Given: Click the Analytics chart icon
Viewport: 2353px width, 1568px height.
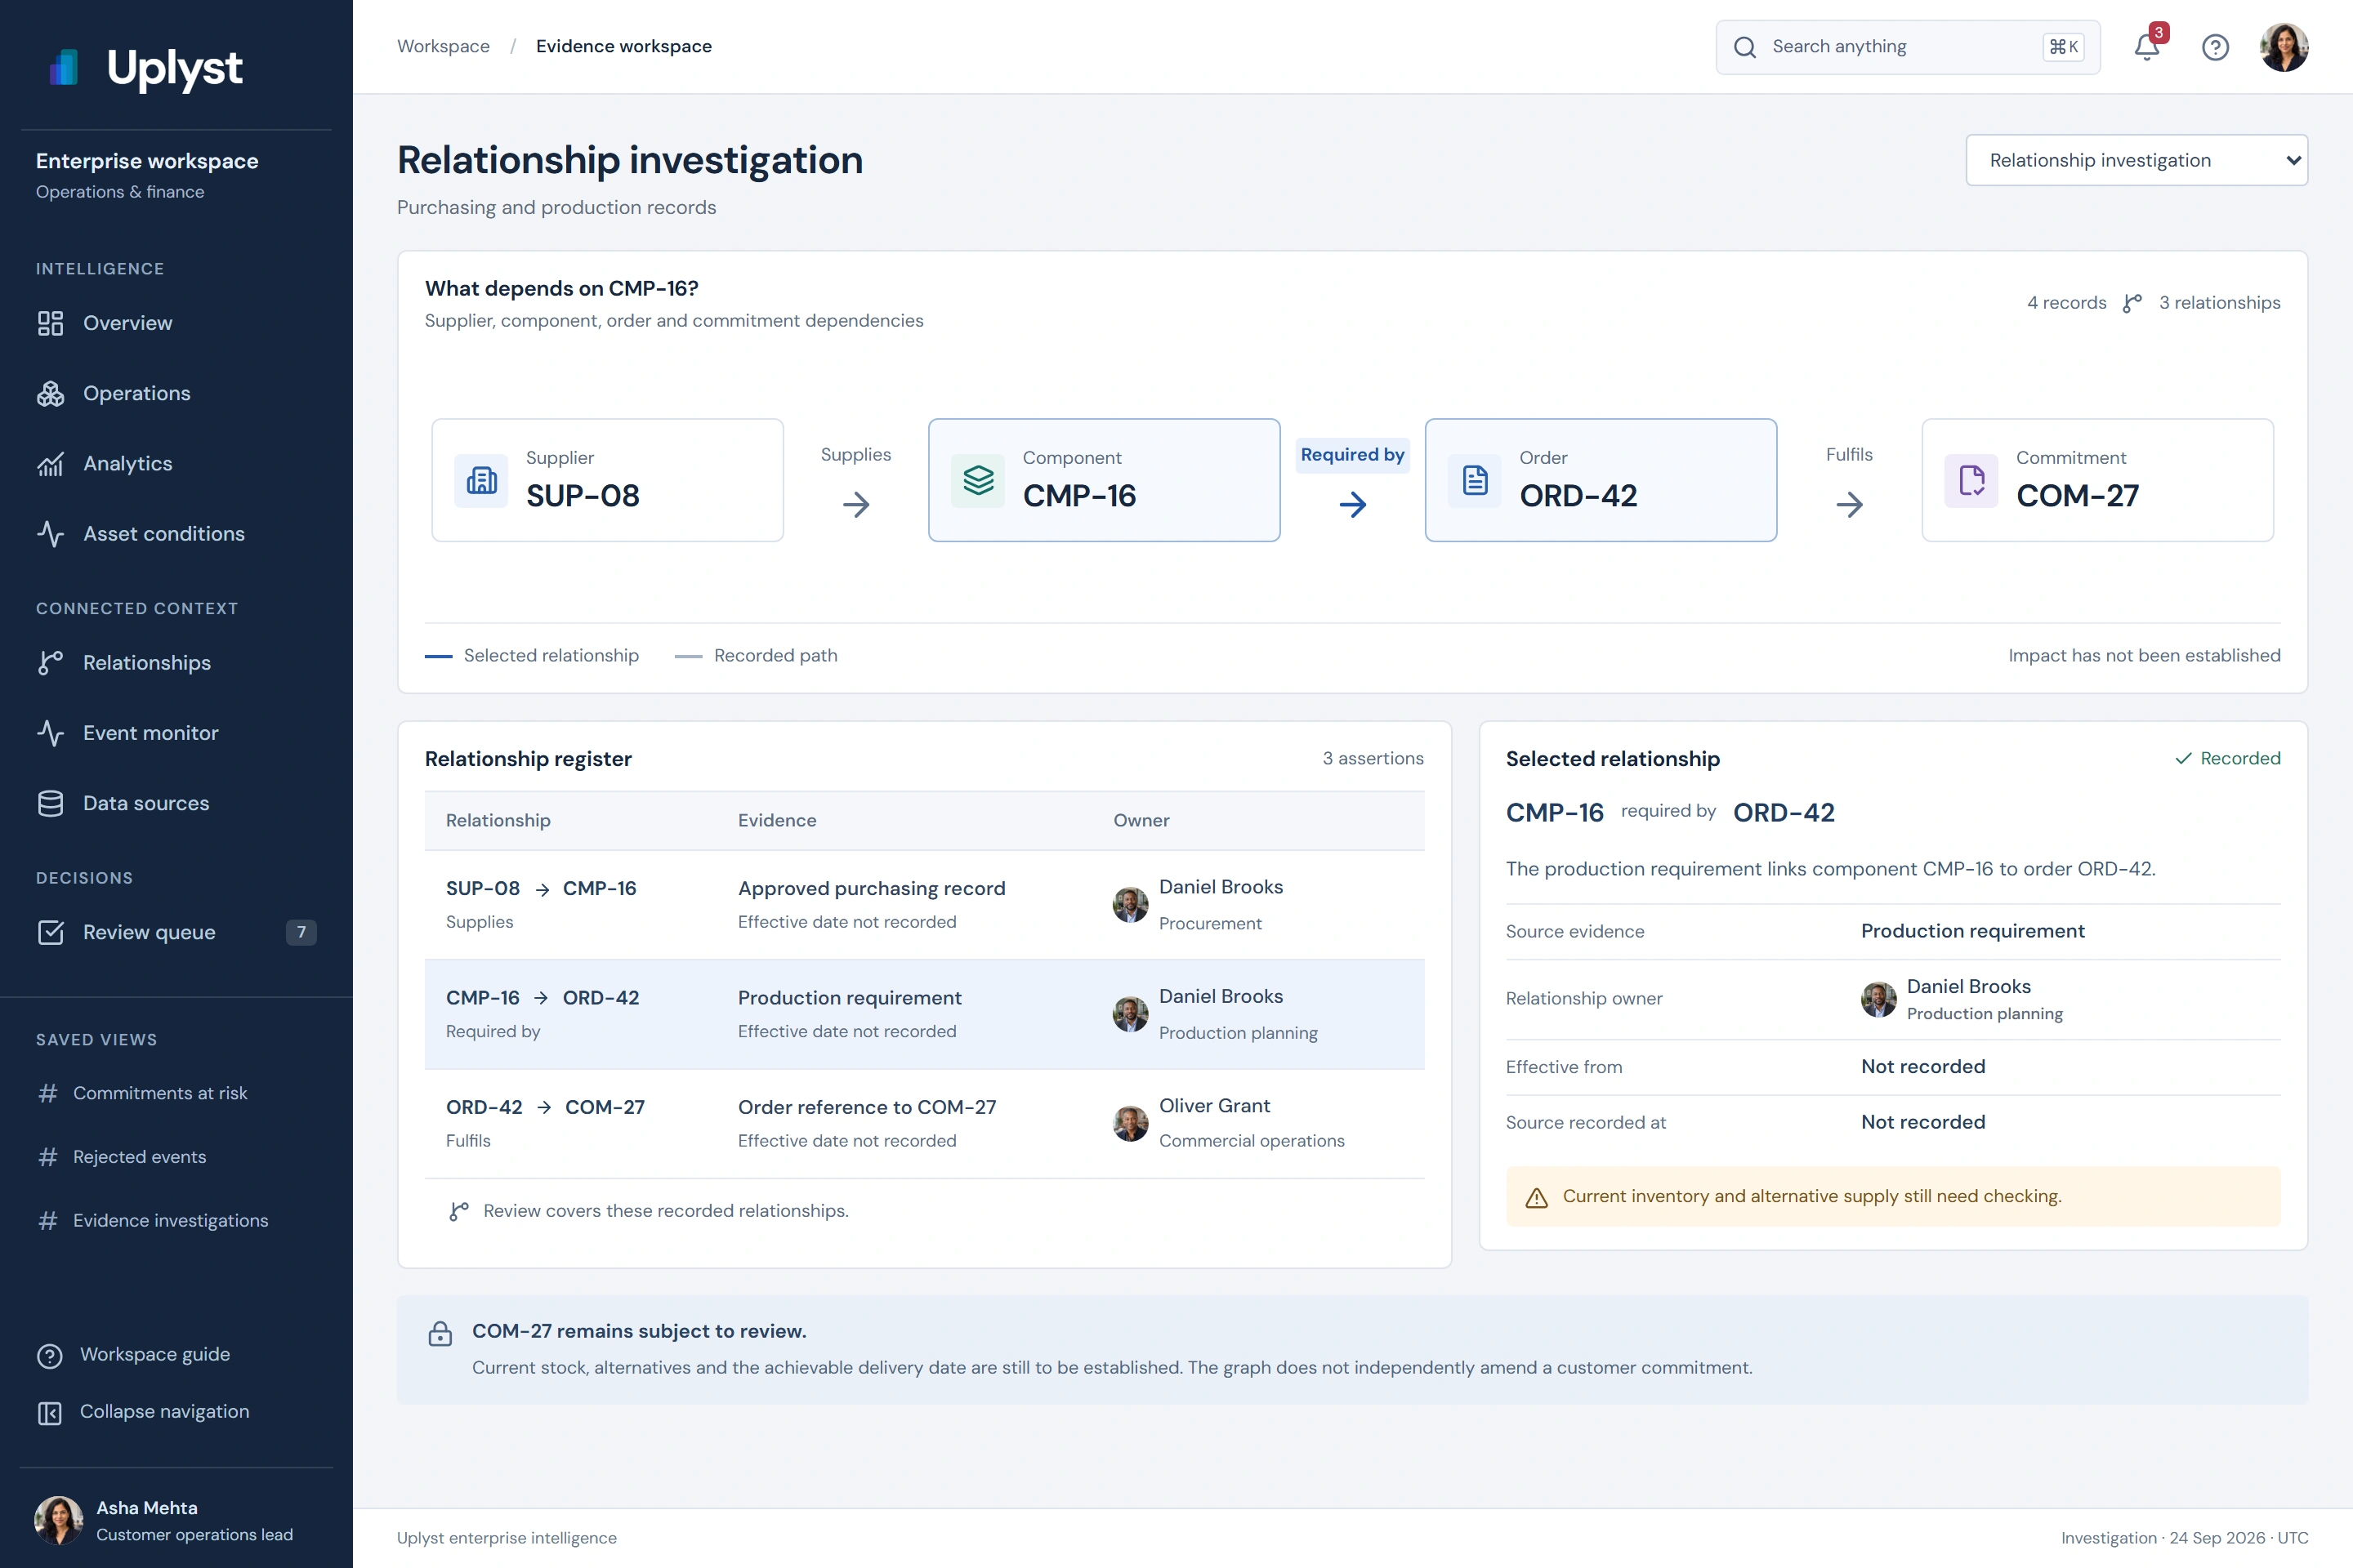Looking at the screenshot, I should point(50,464).
